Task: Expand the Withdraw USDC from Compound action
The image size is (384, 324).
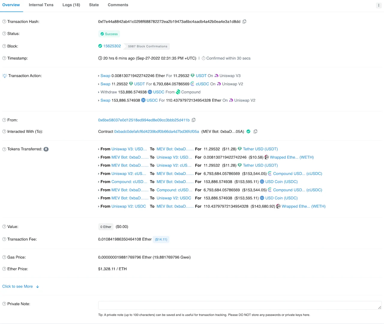Action: [99, 92]
